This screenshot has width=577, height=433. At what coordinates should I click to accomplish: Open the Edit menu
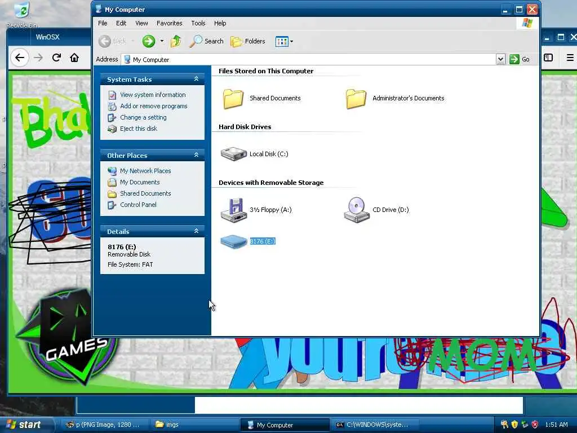point(121,23)
